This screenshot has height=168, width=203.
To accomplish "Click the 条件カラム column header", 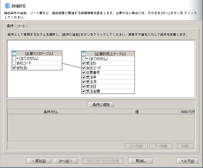I will pos(51,112).
